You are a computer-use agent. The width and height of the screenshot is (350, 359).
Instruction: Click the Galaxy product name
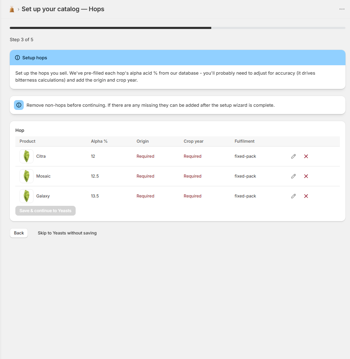[43, 196]
